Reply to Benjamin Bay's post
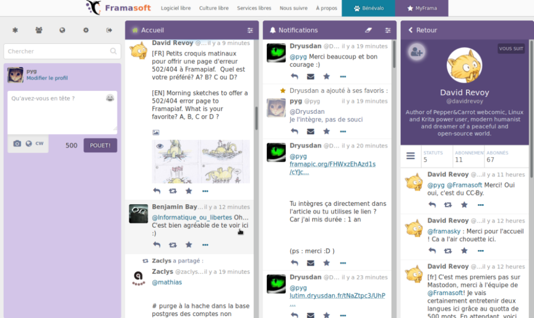Viewport: 534px width, 318px height. pyautogui.click(x=156, y=245)
